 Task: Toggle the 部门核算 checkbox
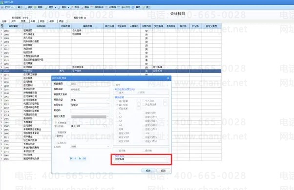click(x=117, y=101)
